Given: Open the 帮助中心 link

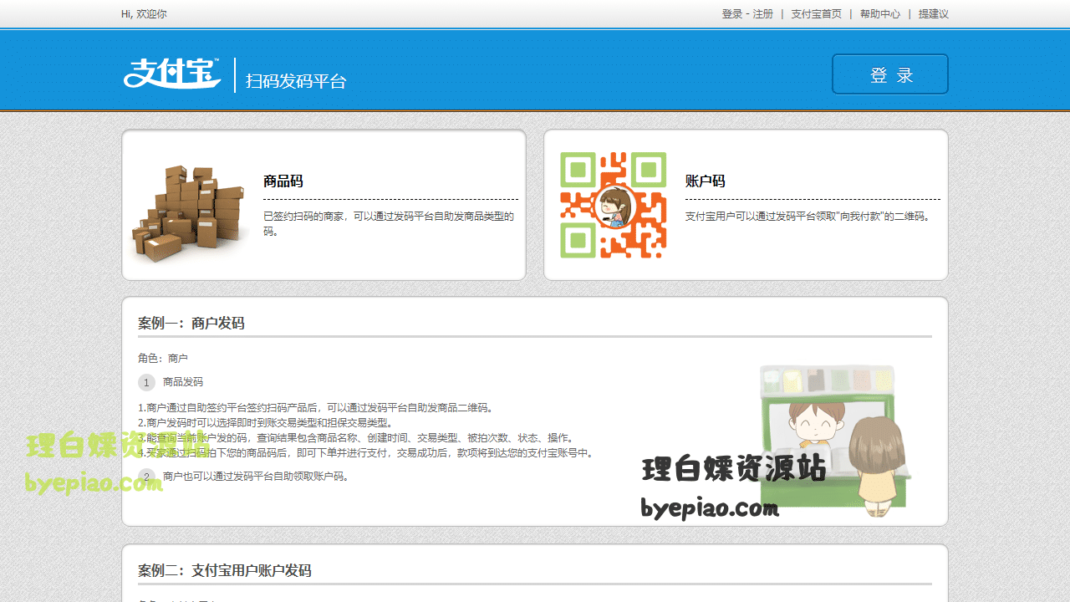Looking at the screenshot, I should tap(880, 14).
